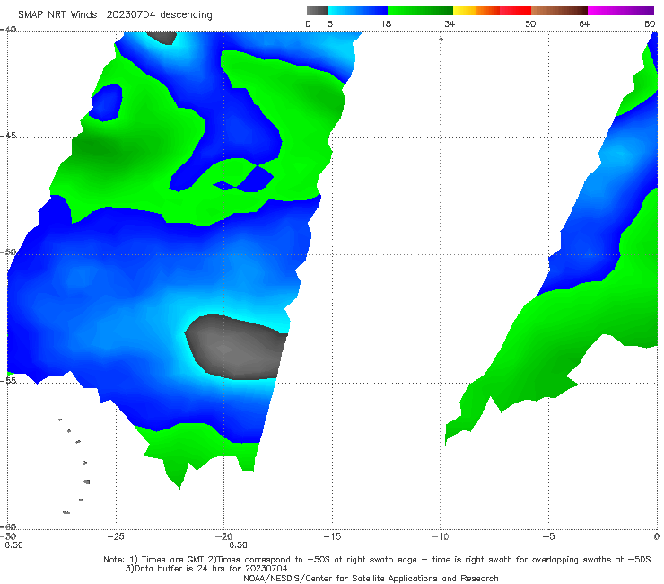The width and height of the screenshot is (664, 584).
Task: Click the yellow-to-red segment of the color bar
Action: point(492,11)
